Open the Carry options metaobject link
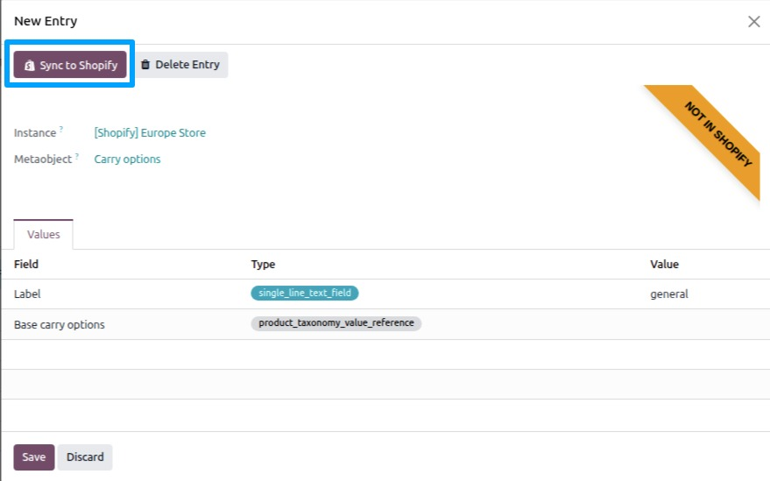770x481 pixels. pyautogui.click(x=127, y=159)
